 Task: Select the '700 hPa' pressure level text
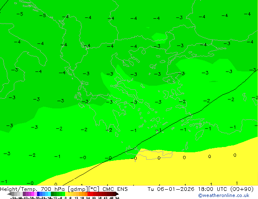tap(52, 189)
